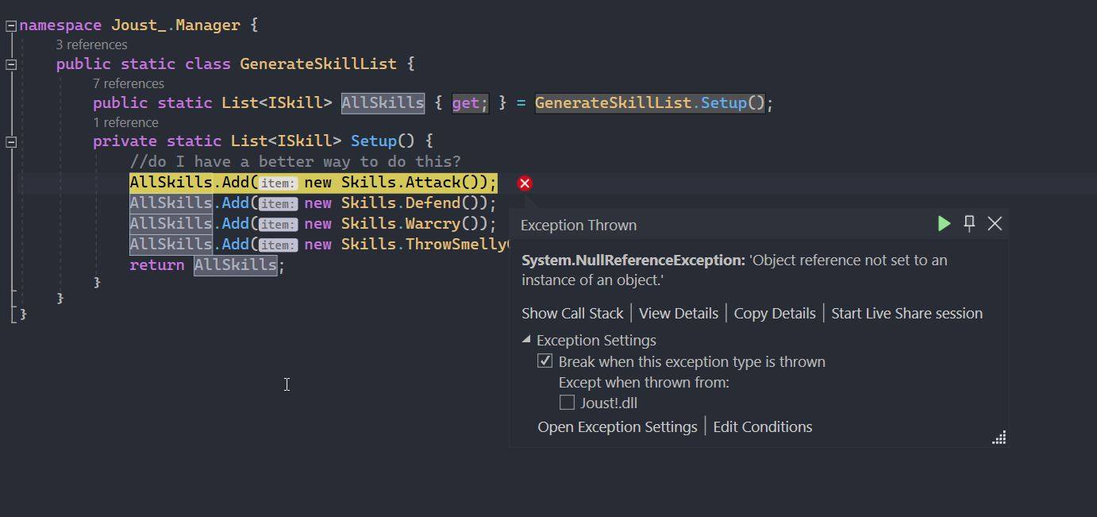Close the Exception Thrown popup

(x=995, y=224)
